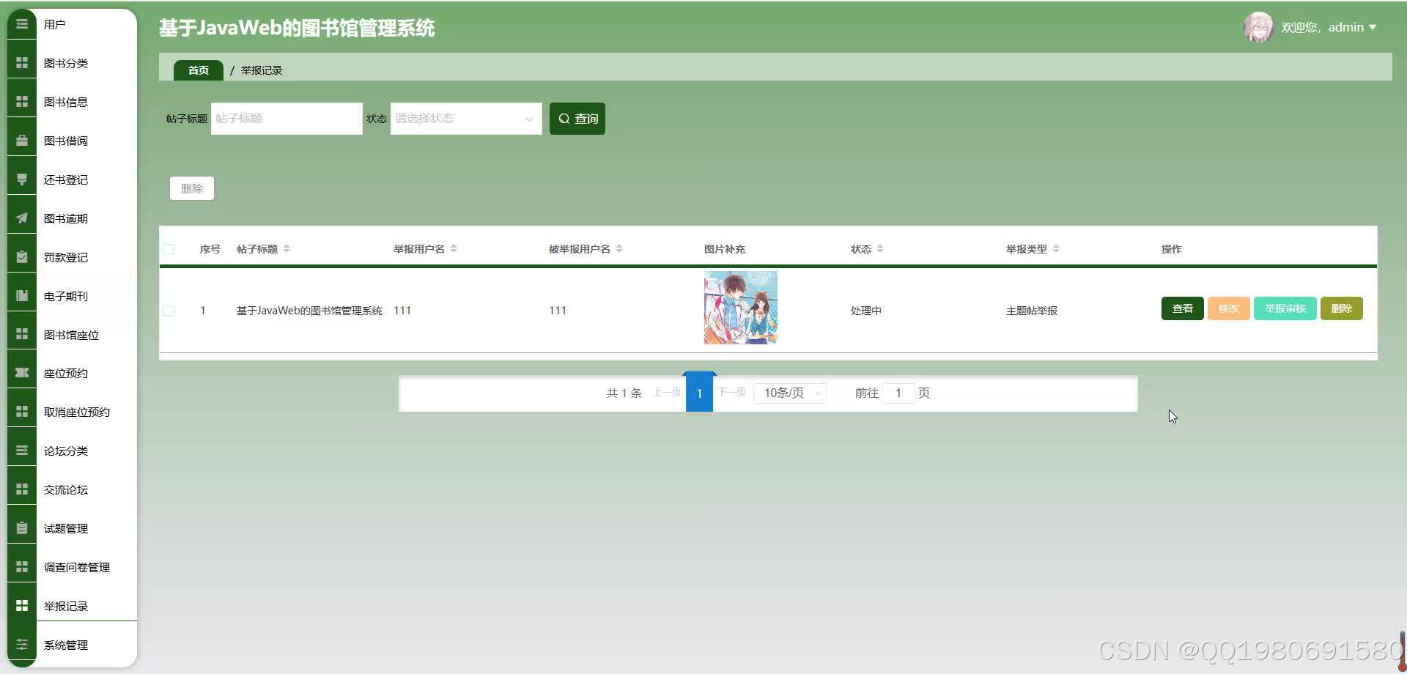Image resolution: width=1407 pixels, height=674 pixels.
Task: Open the 请选择状态 status dropdown
Action: [465, 118]
